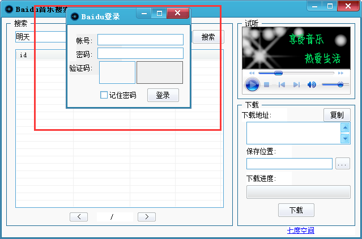Click the playback seek bar
Screen dimensions: 362x239
tap(296, 73)
